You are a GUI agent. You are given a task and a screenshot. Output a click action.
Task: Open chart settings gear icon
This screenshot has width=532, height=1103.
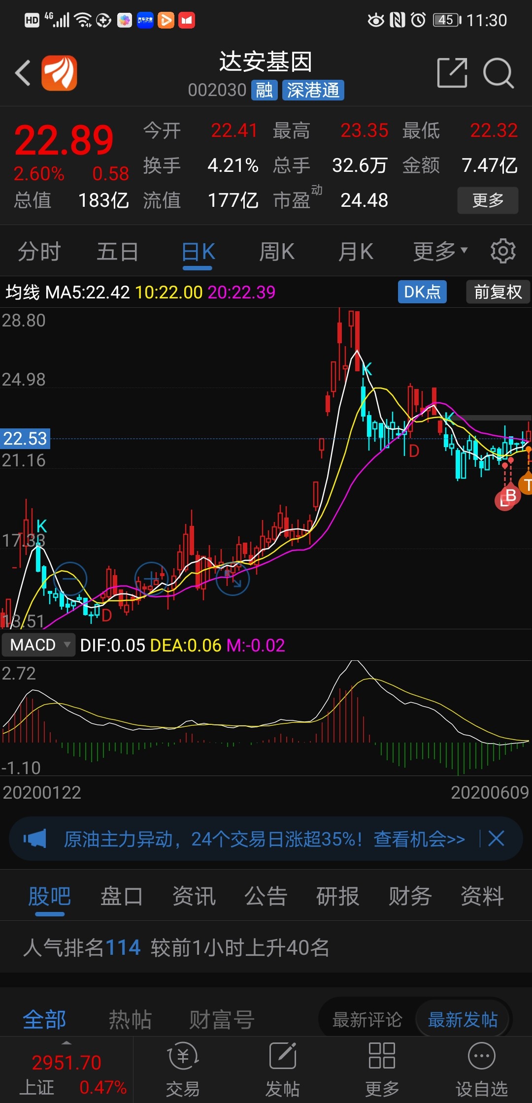coord(503,251)
